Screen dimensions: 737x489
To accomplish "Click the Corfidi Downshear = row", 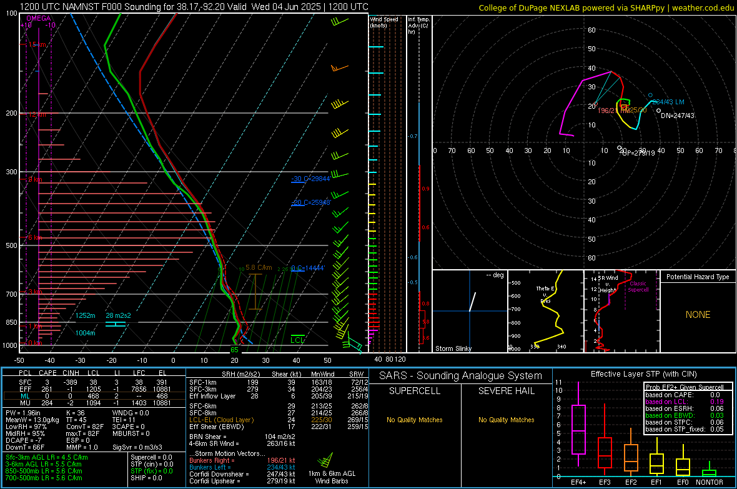I will pyautogui.click(x=242, y=474).
